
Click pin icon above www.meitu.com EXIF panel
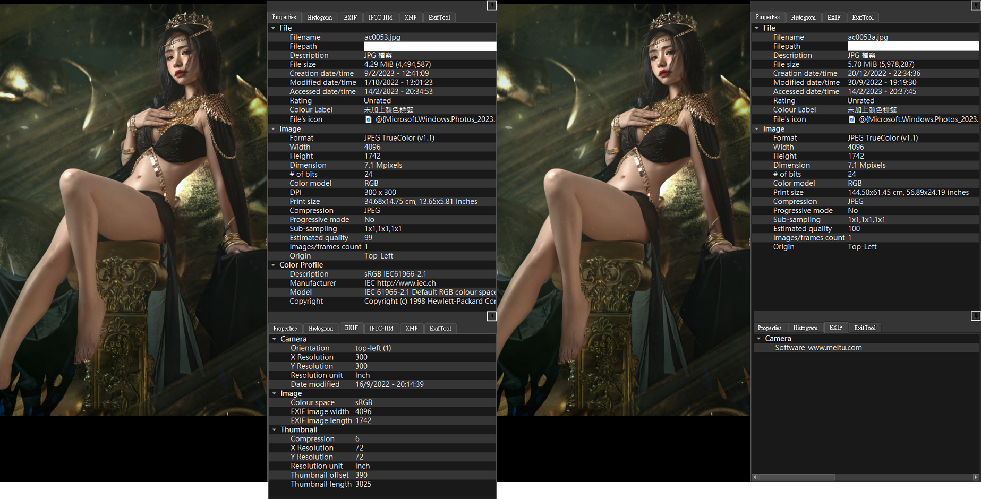point(976,316)
